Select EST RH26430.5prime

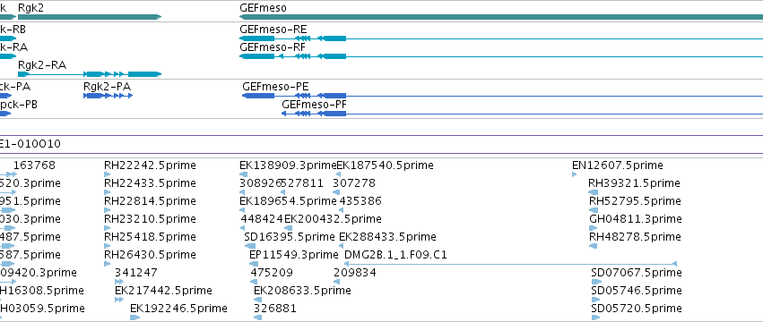tap(150, 255)
